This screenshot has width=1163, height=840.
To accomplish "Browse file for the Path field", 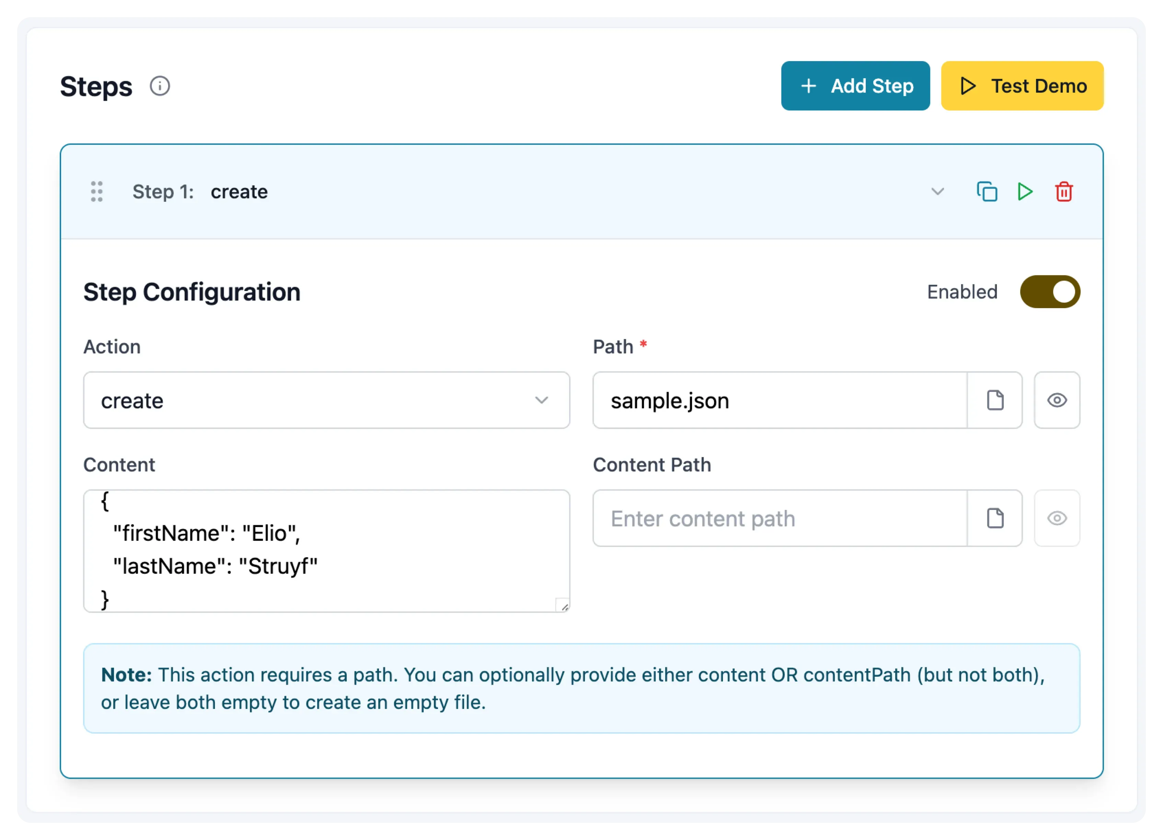I will (995, 400).
